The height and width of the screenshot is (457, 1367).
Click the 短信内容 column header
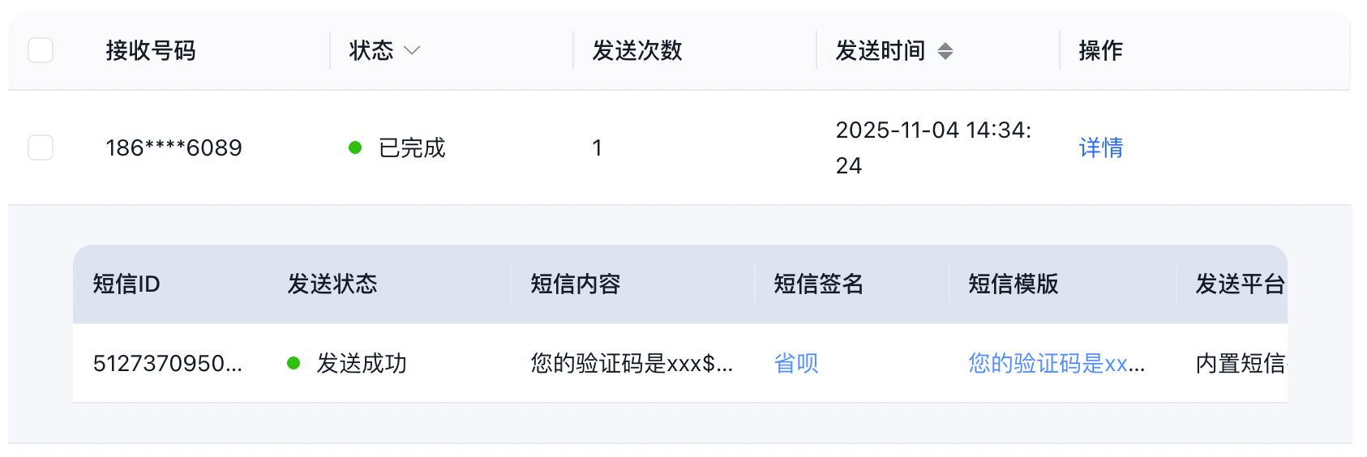[576, 284]
